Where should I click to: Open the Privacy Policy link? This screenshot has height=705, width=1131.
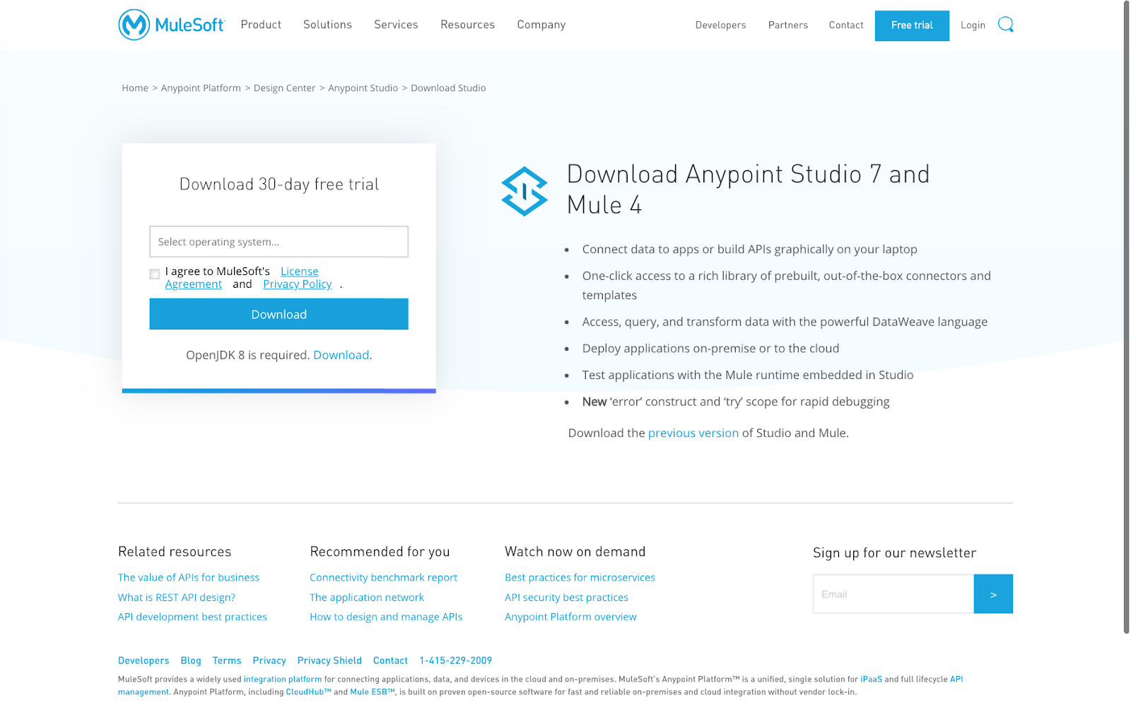click(298, 284)
